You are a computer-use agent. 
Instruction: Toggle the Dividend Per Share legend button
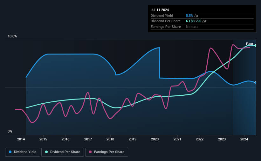pyautogui.click(x=63, y=152)
